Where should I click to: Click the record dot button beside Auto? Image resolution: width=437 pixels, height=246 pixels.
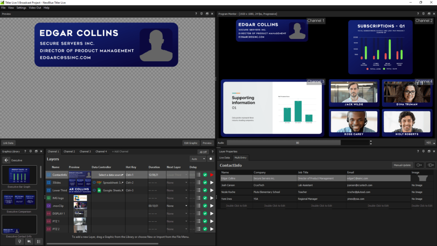coord(211,159)
